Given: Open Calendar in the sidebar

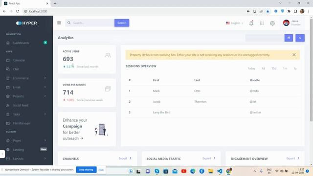Looking at the screenshot, I should 26,60.
